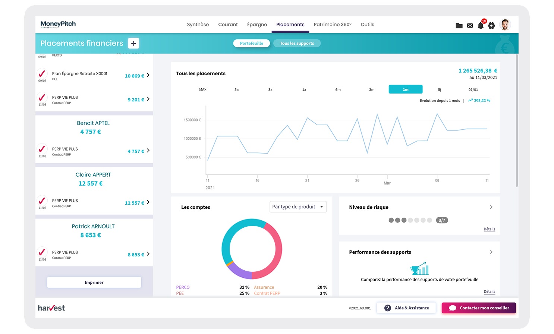Open the Par type de produit dropdown

pyautogui.click(x=298, y=207)
